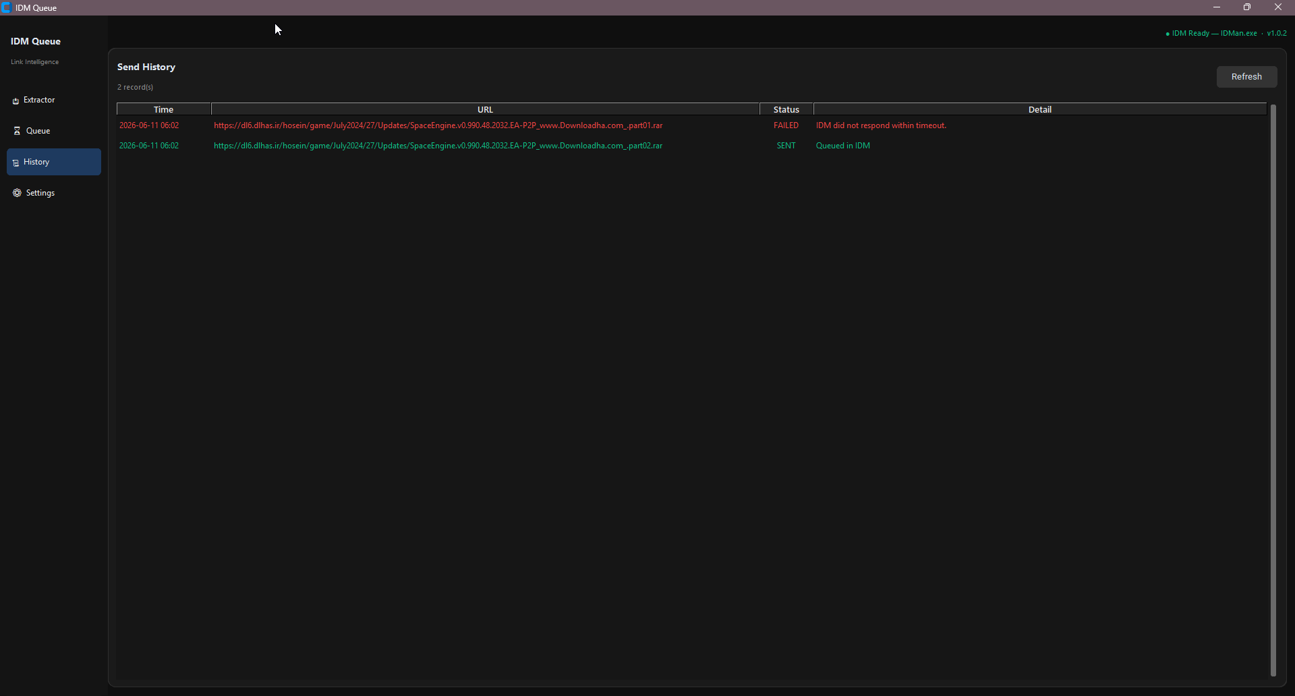The image size is (1295, 696).
Task: Click the Settings gear icon
Action: coord(17,193)
